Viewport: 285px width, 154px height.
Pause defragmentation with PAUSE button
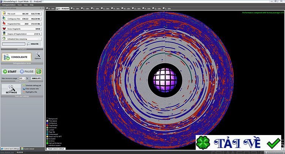pyautogui.click(x=27, y=71)
